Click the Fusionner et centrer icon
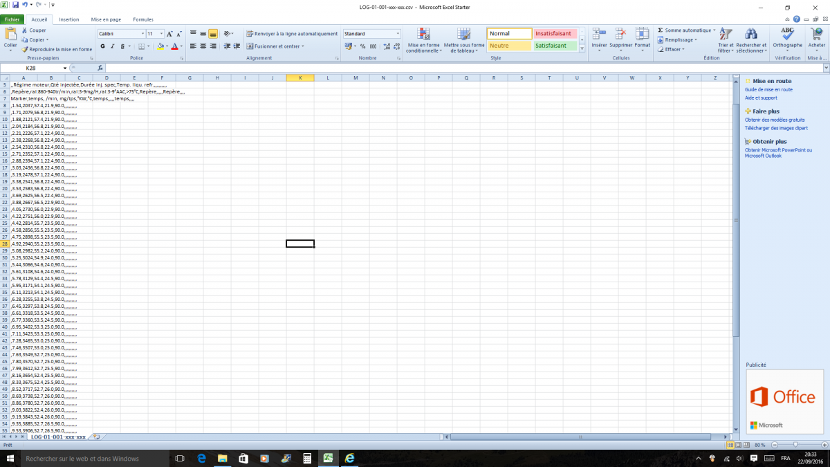The width and height of the screenshot is (830, 467). (250, 46)
